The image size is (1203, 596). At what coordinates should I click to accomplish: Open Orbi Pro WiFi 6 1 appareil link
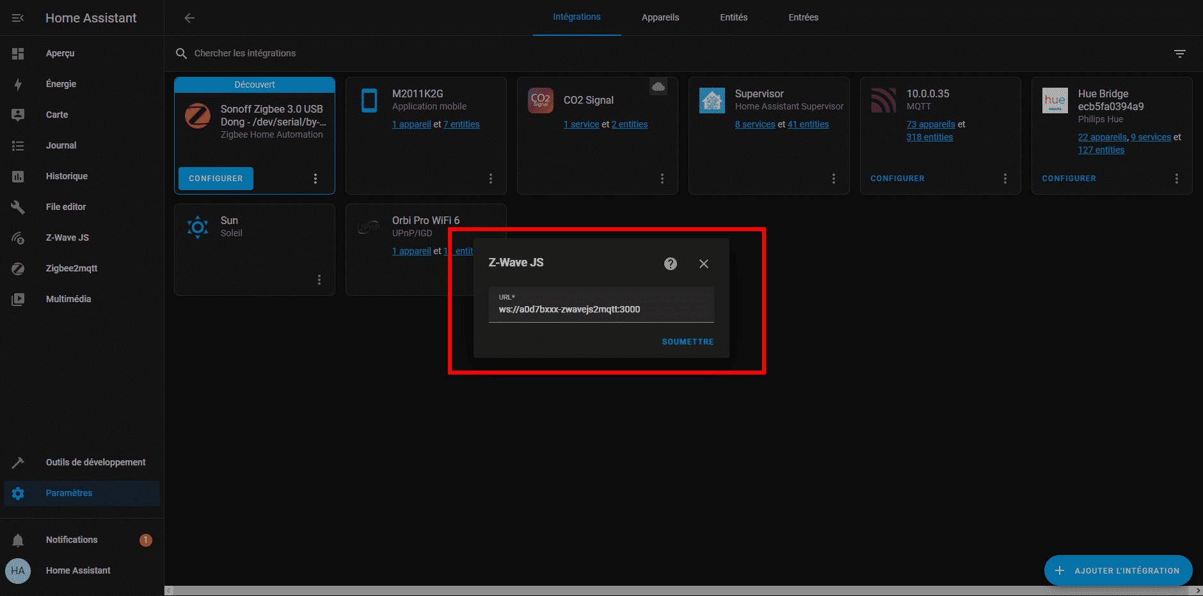point(411,251)
